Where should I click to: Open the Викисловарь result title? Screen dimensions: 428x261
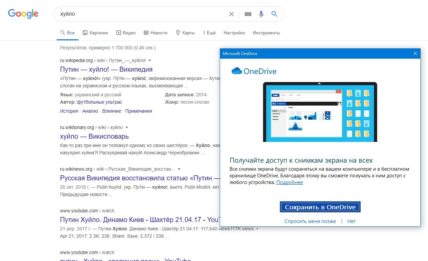[94, 136]
